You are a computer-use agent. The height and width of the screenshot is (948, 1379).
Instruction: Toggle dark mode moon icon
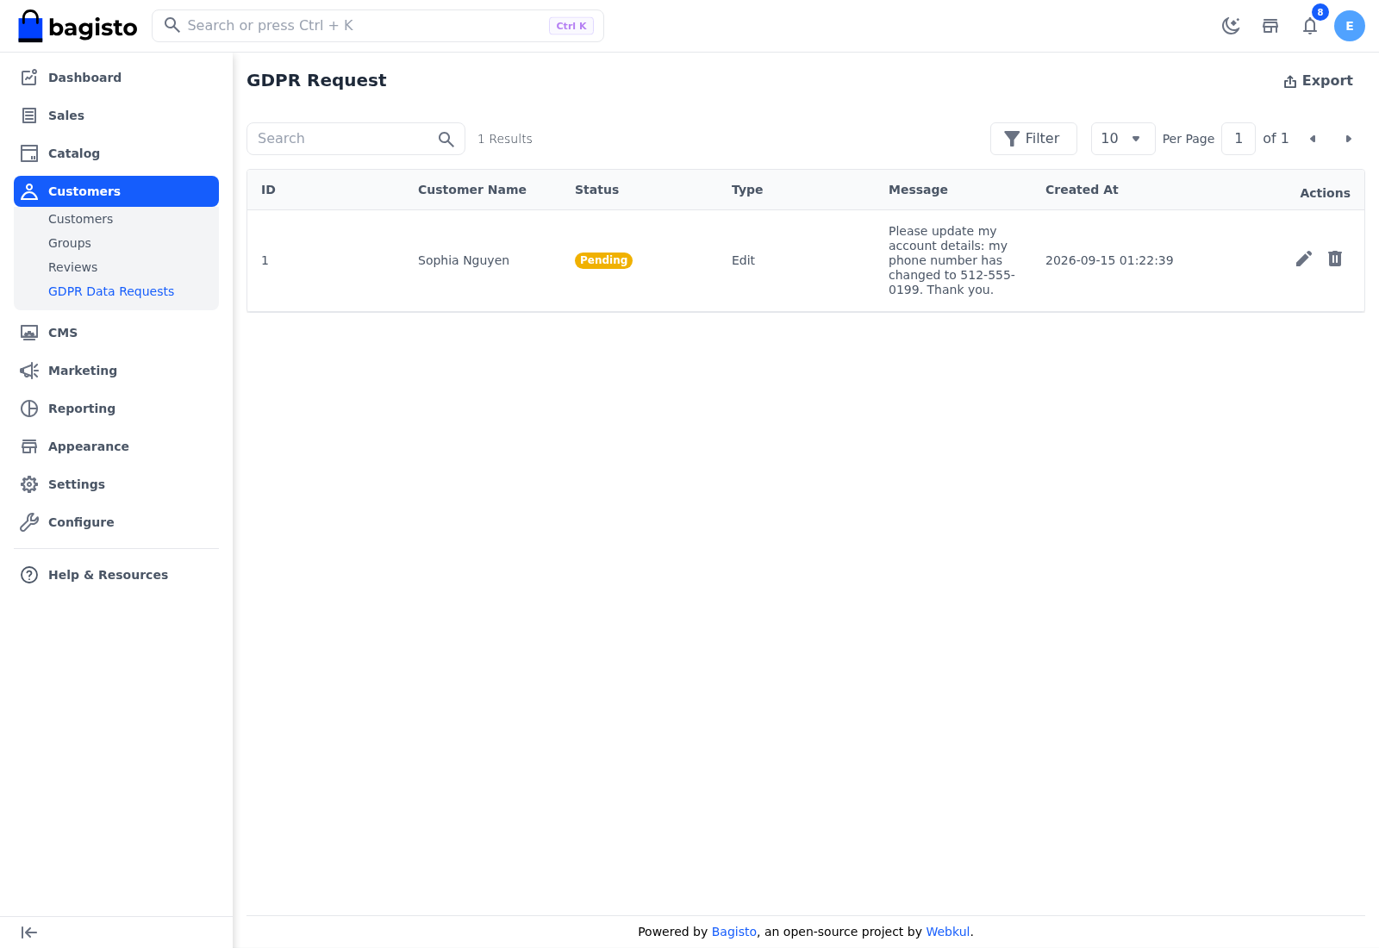coord(1231,26)
